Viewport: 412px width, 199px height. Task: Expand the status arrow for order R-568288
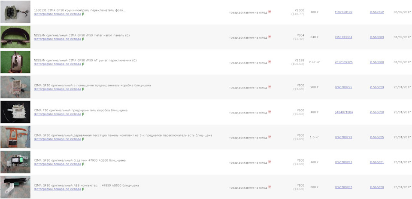[x=270, y=62]
